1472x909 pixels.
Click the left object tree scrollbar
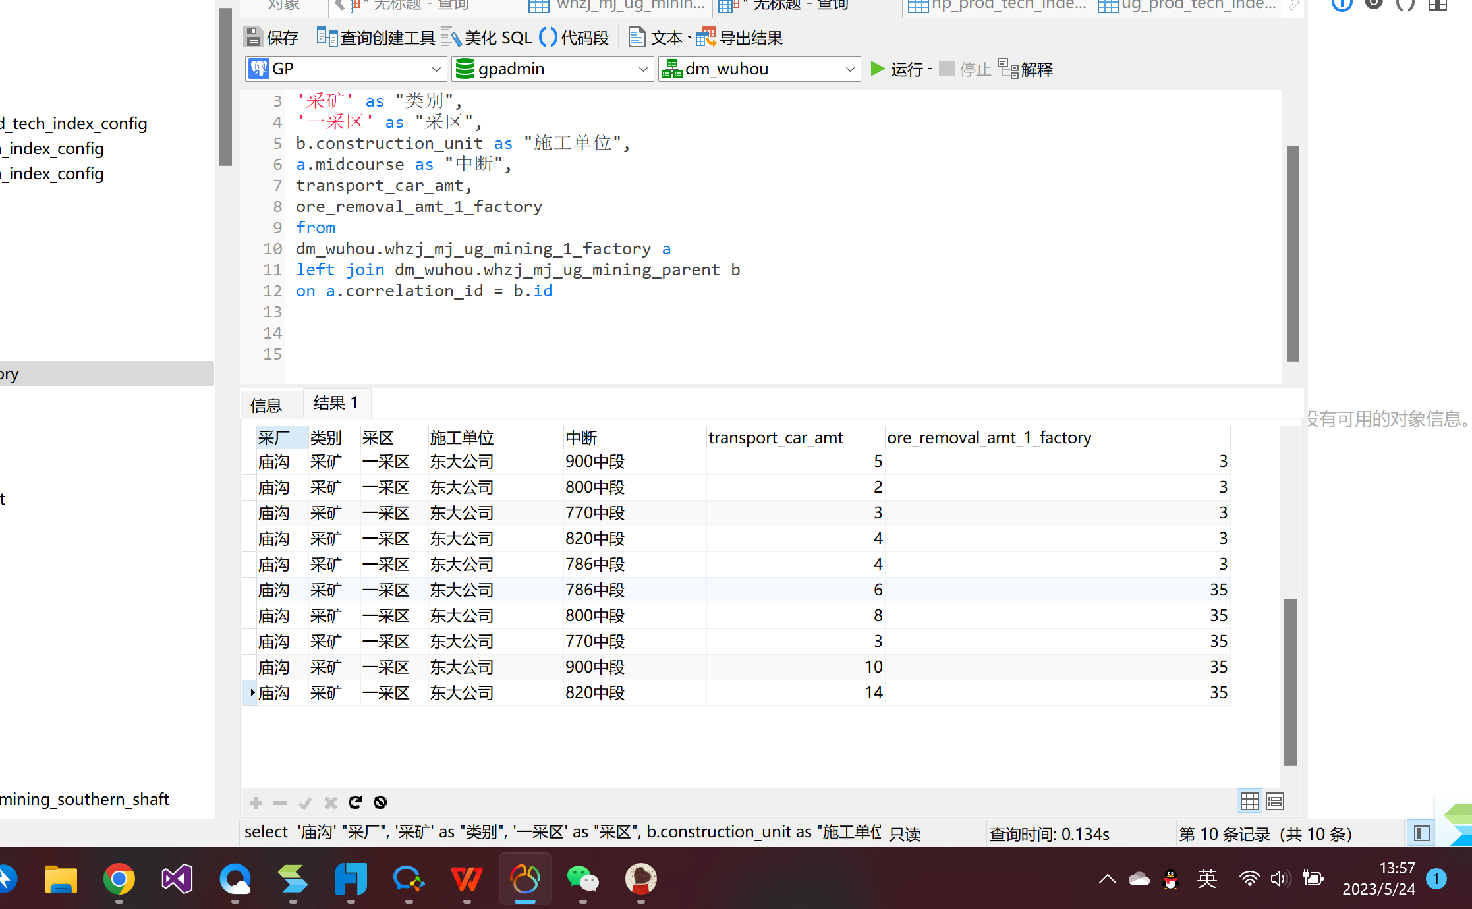click(x=225, y=87)
